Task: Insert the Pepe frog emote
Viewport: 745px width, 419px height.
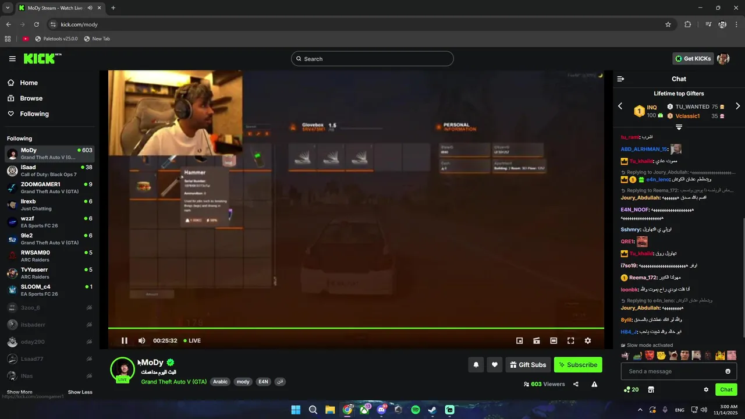Action: click(x=637, y=355)
